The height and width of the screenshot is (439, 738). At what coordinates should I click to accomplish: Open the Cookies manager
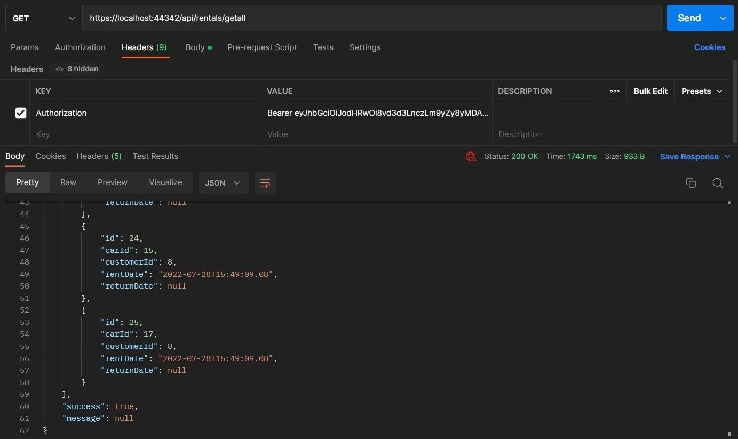(710, 47)
